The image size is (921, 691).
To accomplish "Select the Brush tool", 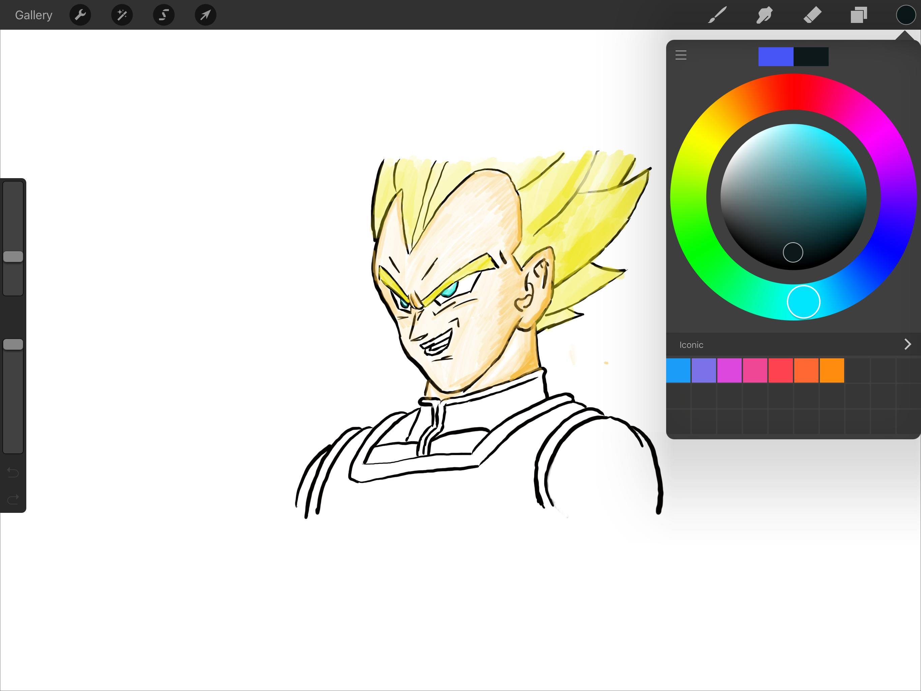I will [x=717, y=15].
